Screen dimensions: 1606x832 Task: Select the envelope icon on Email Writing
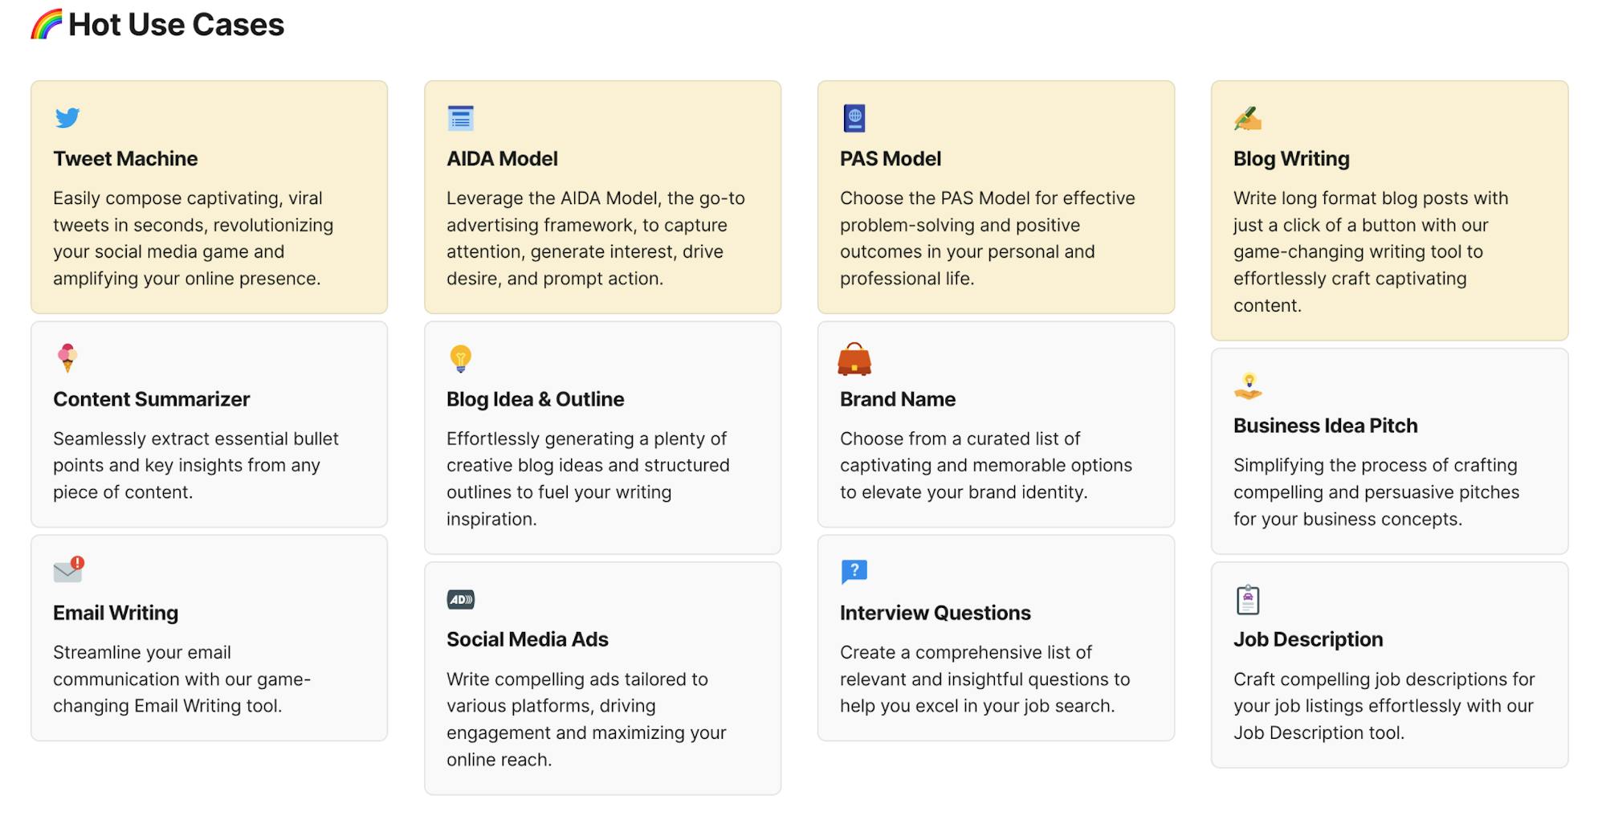point(69,569)
